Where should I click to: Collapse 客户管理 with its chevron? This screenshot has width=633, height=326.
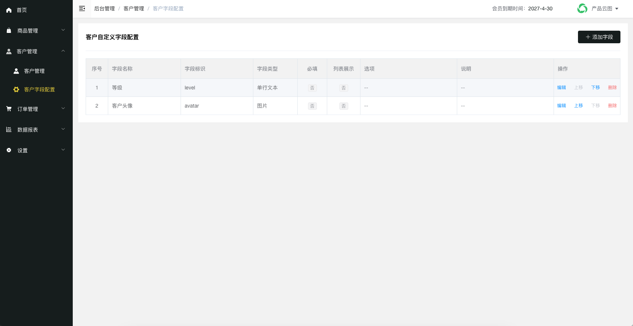click(63, 51)
